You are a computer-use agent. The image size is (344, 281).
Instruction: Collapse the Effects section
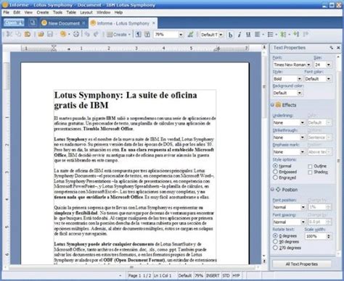click(x=272, y=105)
